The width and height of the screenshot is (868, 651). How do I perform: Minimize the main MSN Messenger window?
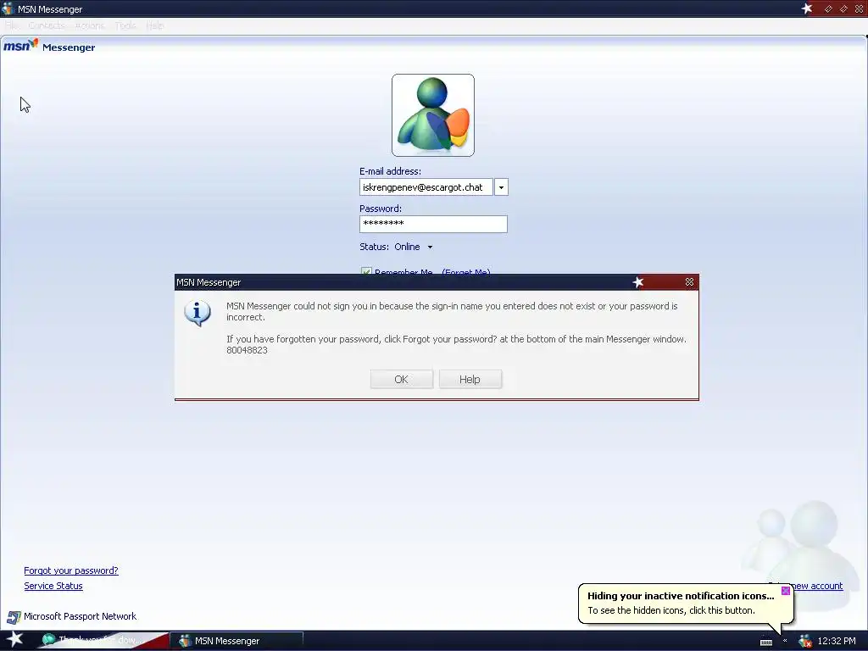tap(829, 8)
